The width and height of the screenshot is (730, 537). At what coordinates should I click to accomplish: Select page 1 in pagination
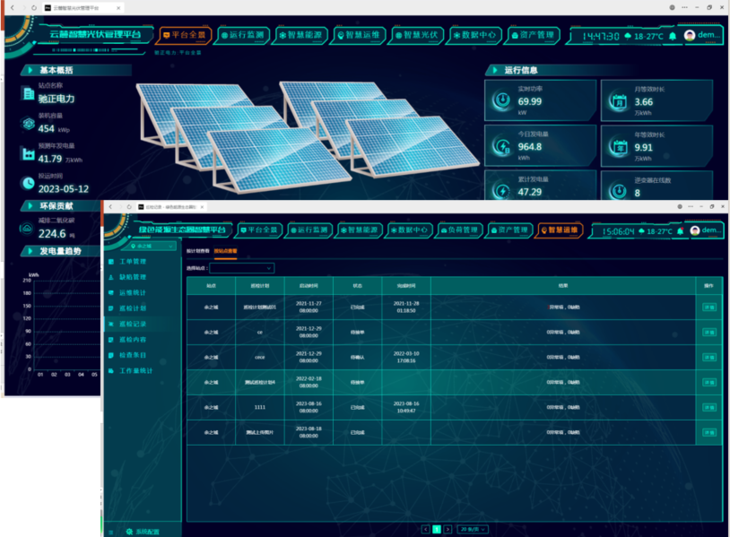437,529
